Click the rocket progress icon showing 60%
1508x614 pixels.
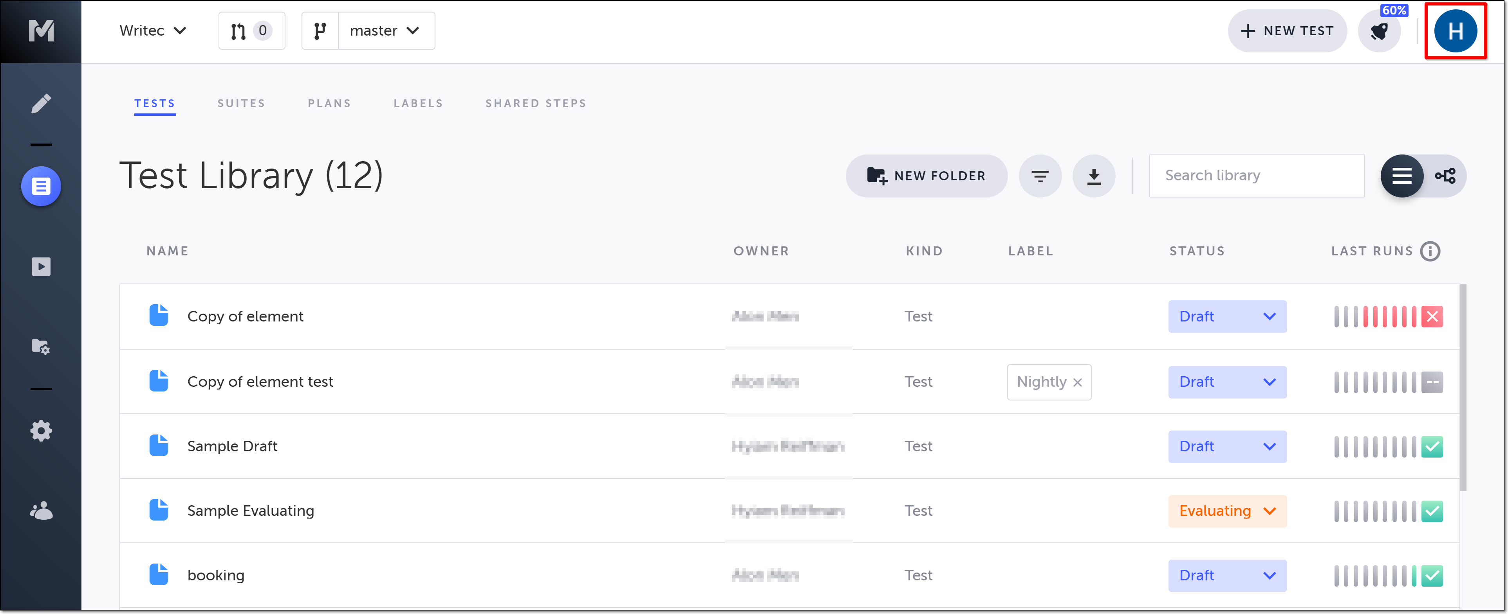tap(1379, 31)
